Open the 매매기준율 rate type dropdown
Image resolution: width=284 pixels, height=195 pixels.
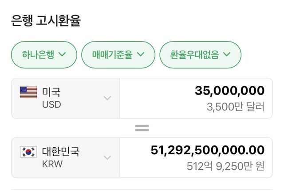(x=118, y=55)
